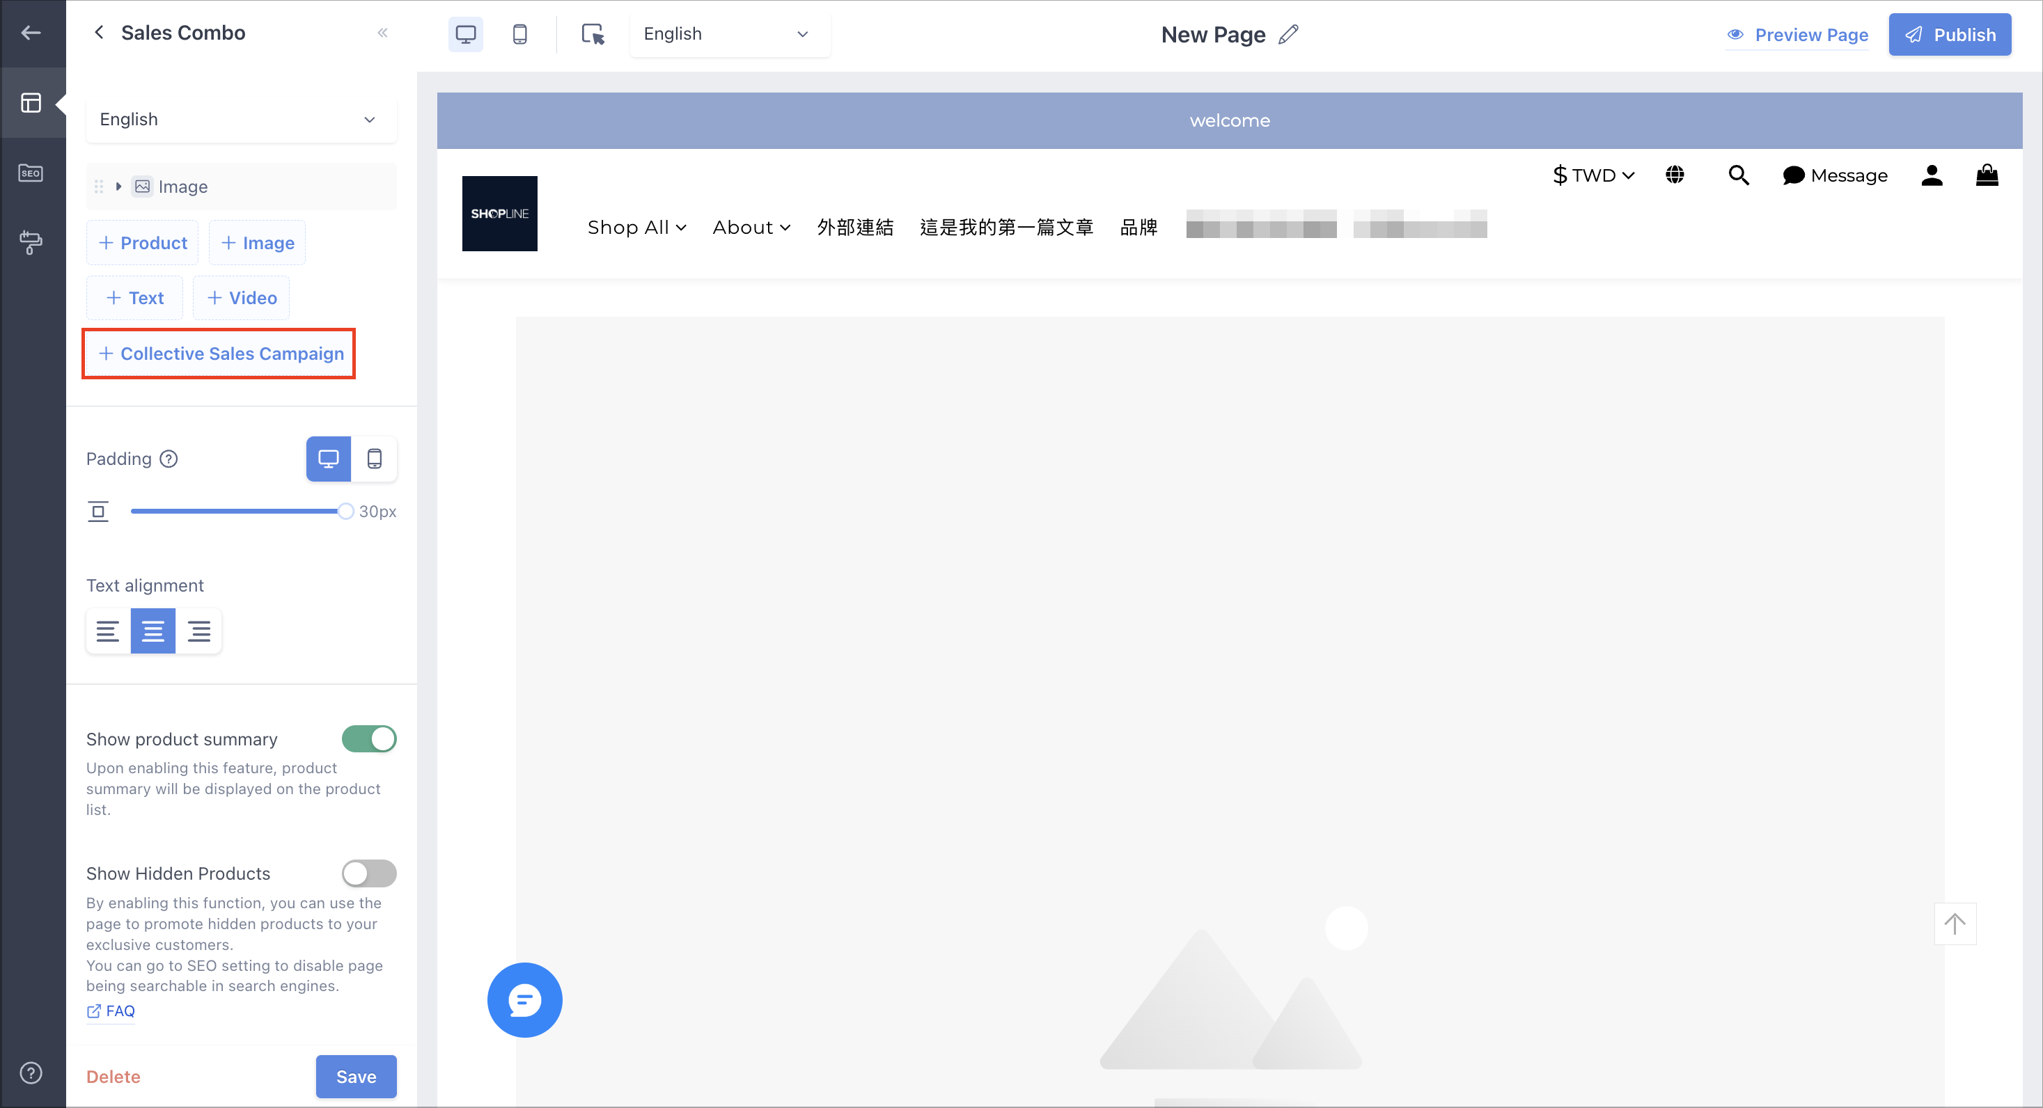The image size is (2043, 1108).
Task: Click the back arrow in dark sidebar
Action: pyautogui.click(x=31, y=33)
